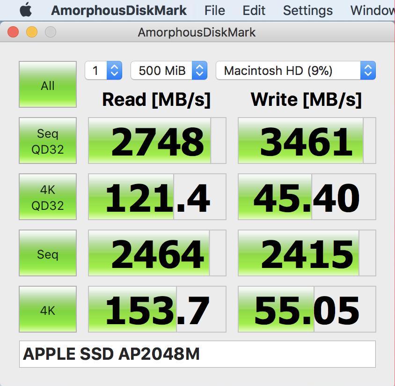Click the Seq read result 2464

pos(157,253)
